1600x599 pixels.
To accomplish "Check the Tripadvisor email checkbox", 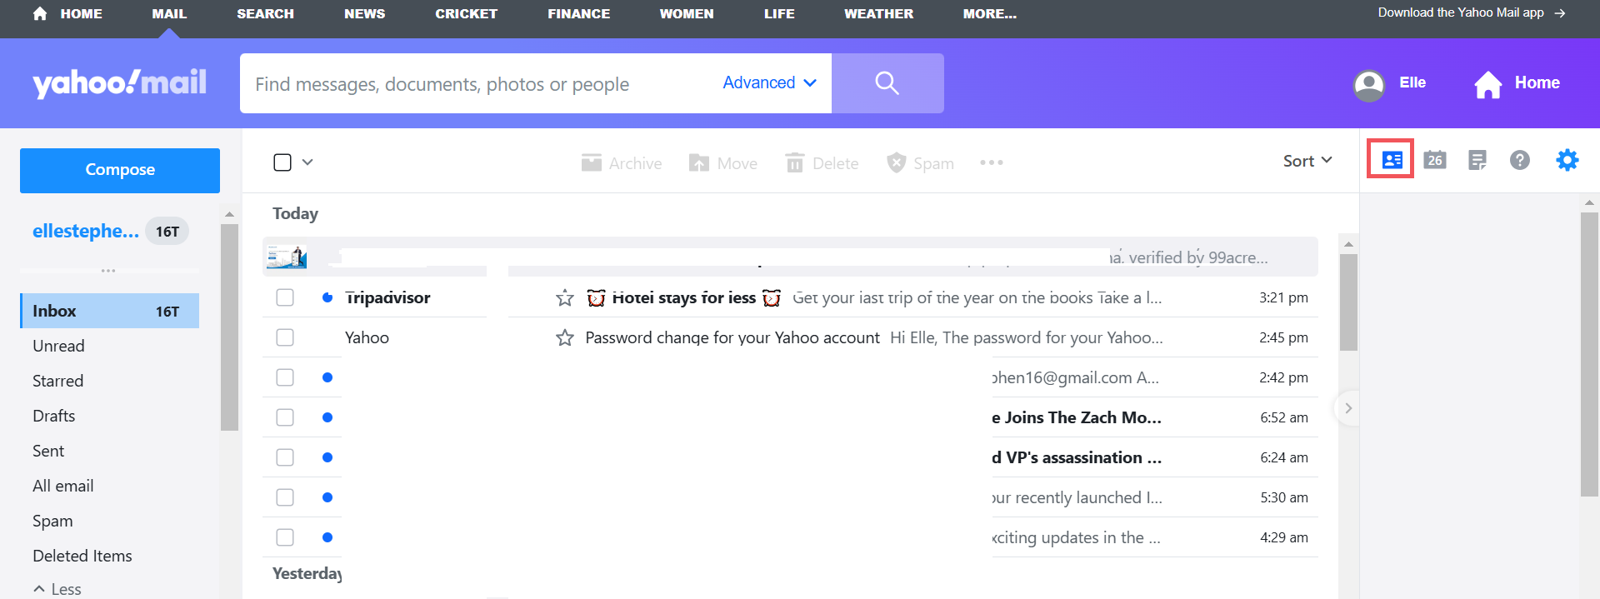I will point(285,297).
